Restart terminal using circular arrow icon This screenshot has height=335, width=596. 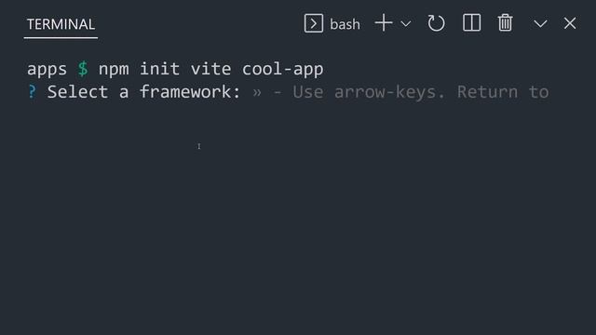click(436, 23)
